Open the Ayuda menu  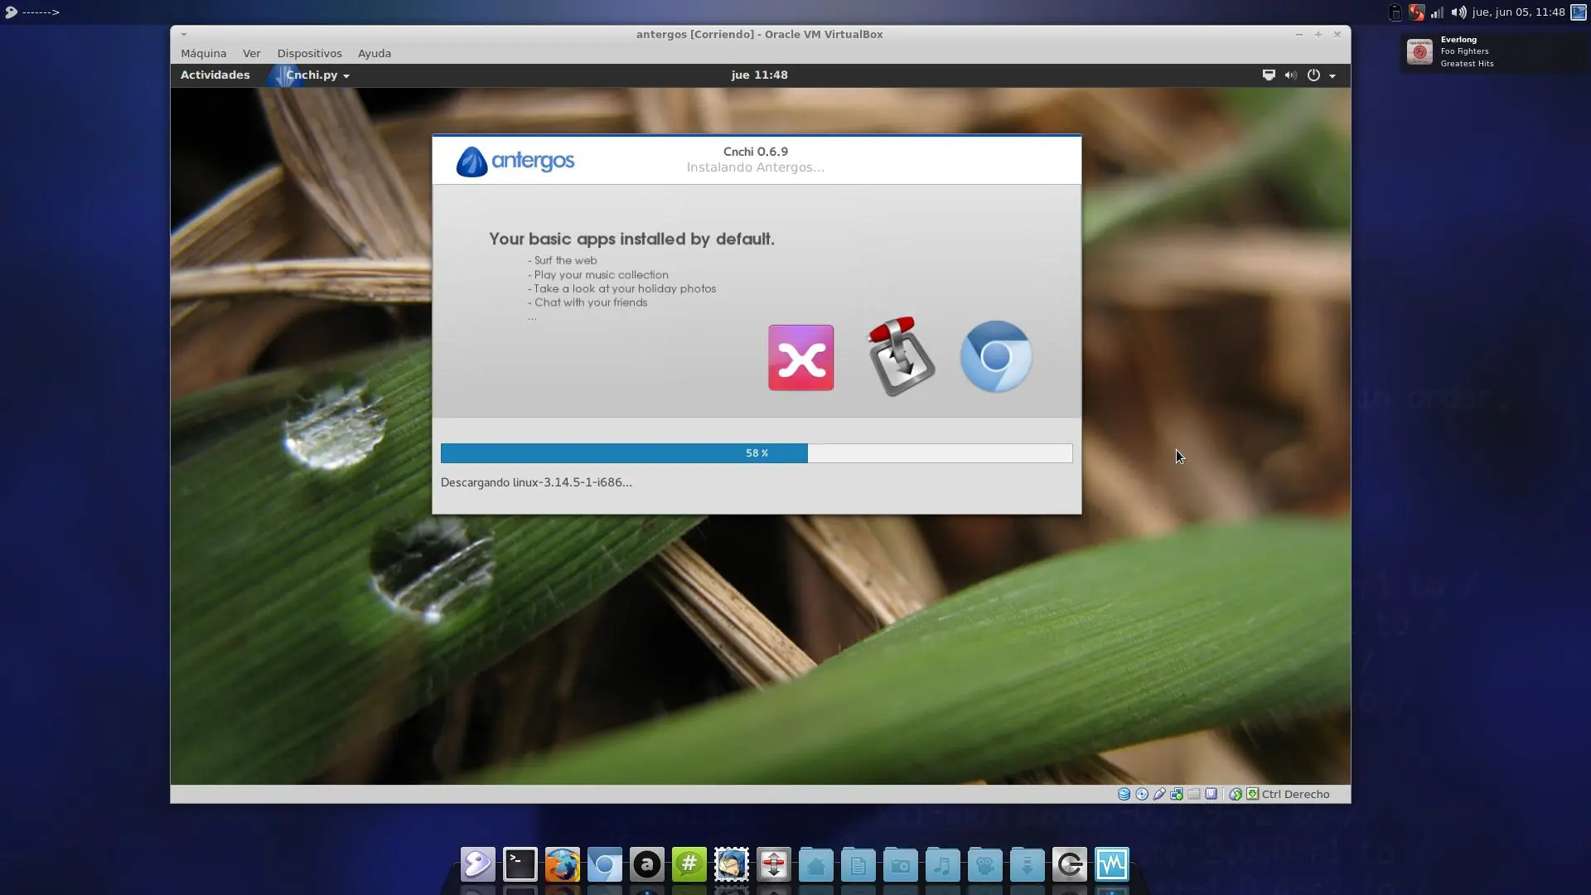(374, 53)
